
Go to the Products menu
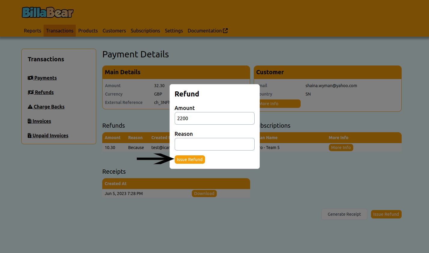click(88, 31)
